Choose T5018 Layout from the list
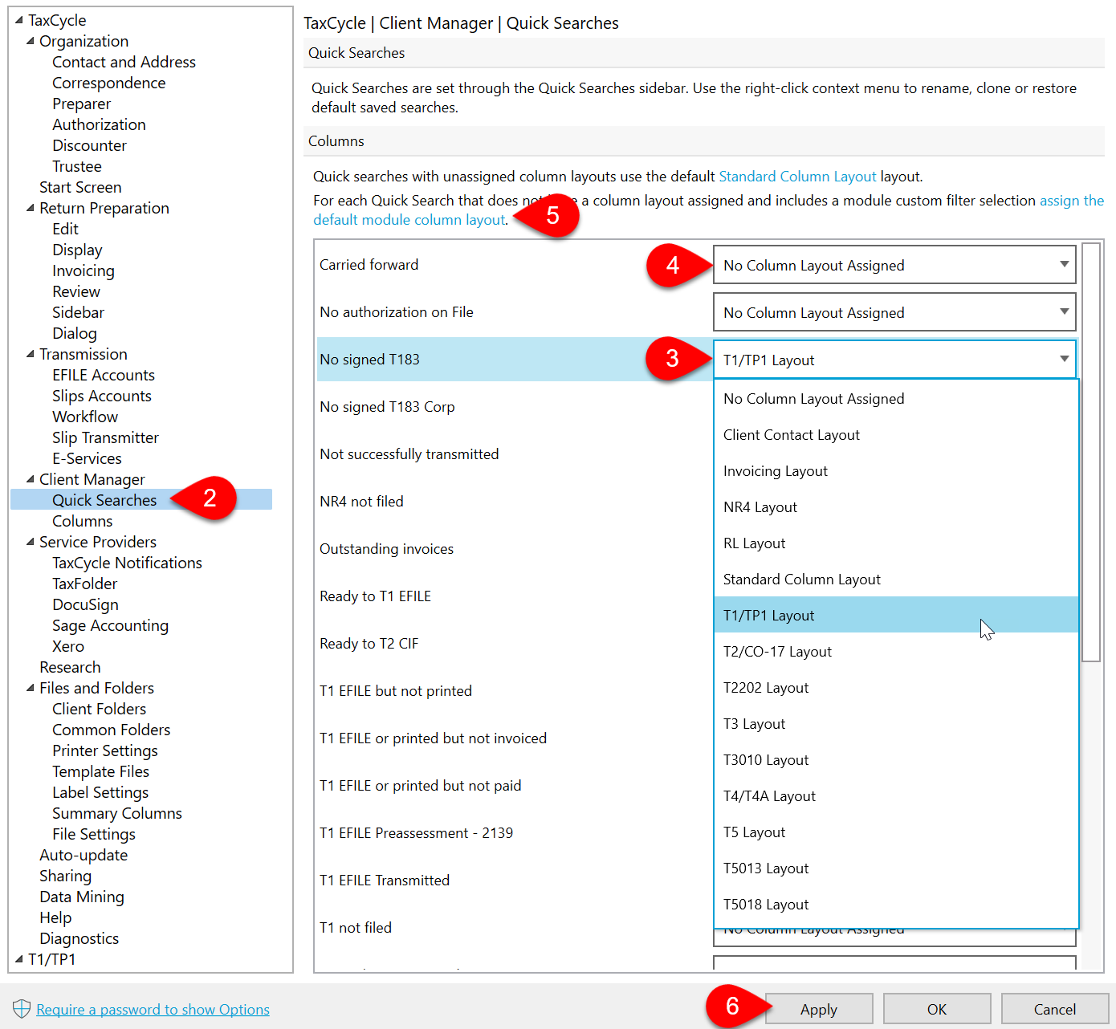Screen dimensions: 1116x1029 pos(896,905)
